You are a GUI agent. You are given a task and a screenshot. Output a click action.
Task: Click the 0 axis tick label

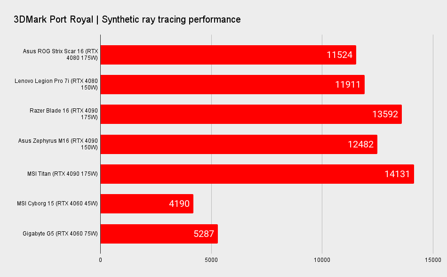click(100, 260)
